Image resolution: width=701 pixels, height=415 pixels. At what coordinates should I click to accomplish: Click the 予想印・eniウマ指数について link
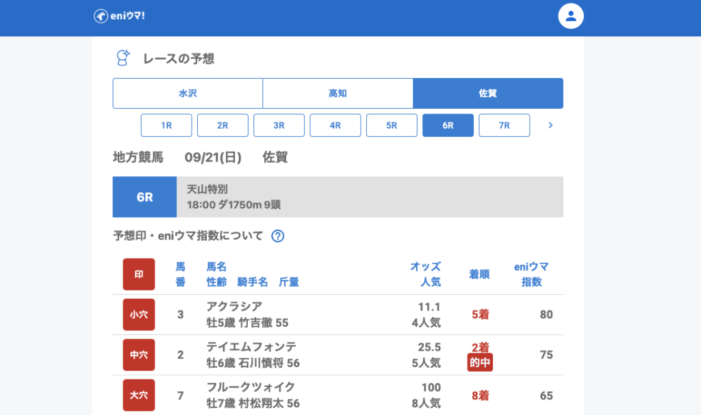pos(188,236)
